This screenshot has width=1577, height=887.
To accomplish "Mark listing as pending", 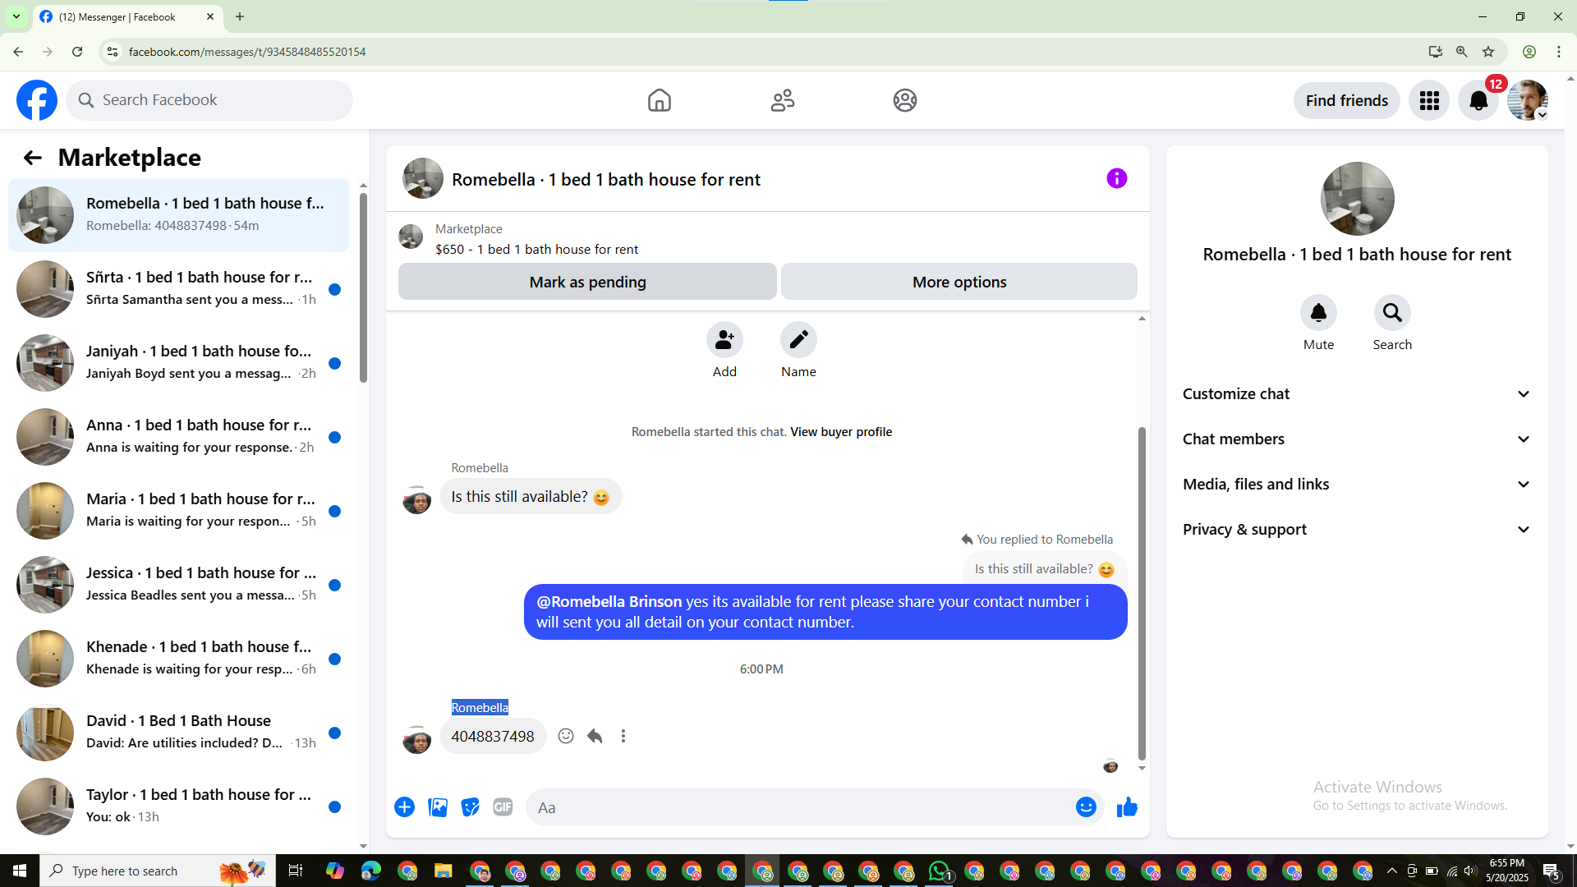I will [x=587, y=282].
